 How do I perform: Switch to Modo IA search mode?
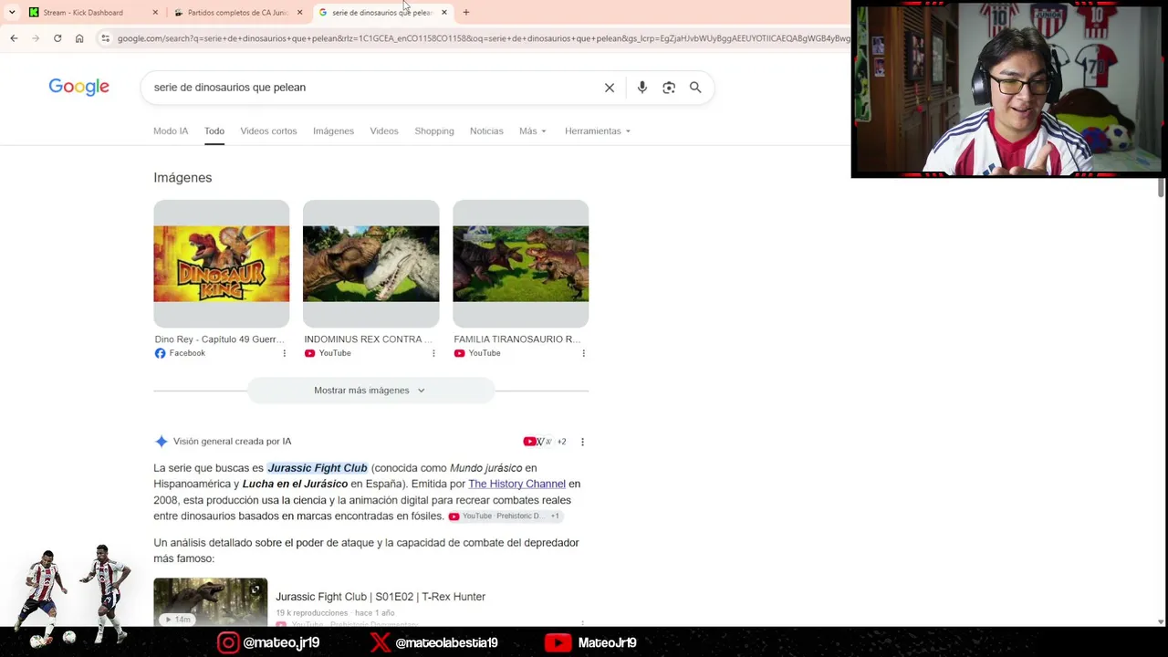171,130
